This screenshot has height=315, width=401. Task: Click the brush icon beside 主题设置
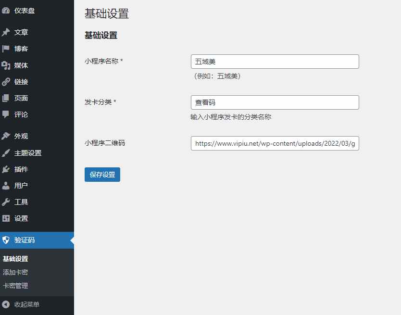[x=6, y=153]
